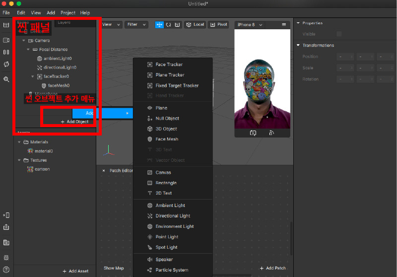Collapse the Materials folder
Viewport: 397px width, 277px height.
(x=19, y=142)
